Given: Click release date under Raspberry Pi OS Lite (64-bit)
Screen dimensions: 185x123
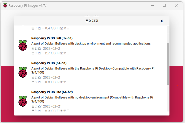Looking at the screenshot, I should click(x=47, y=106).
